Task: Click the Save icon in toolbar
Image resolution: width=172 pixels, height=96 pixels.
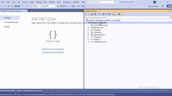Action: click(x=16, y=6)
